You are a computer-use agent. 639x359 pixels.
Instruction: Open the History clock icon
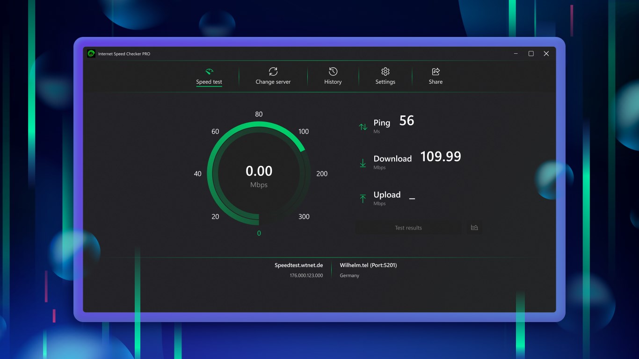click(333, 71)
